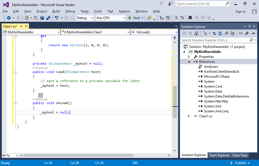Click the Find in Files toolbar icon
Image resolution: width=259 pixels, height=166 pixels.
(149, 18)
